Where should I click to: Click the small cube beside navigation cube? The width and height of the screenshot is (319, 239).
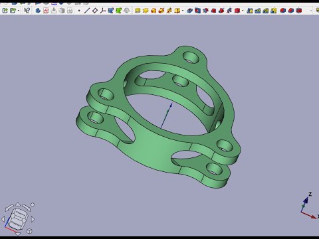[29, 231]
